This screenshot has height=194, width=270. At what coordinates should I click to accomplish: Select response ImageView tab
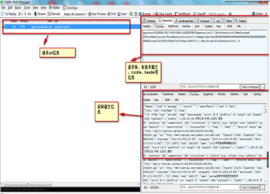208,94
